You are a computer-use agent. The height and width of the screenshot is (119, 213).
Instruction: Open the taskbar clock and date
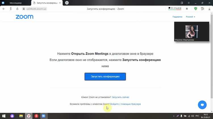coord(206,116)
